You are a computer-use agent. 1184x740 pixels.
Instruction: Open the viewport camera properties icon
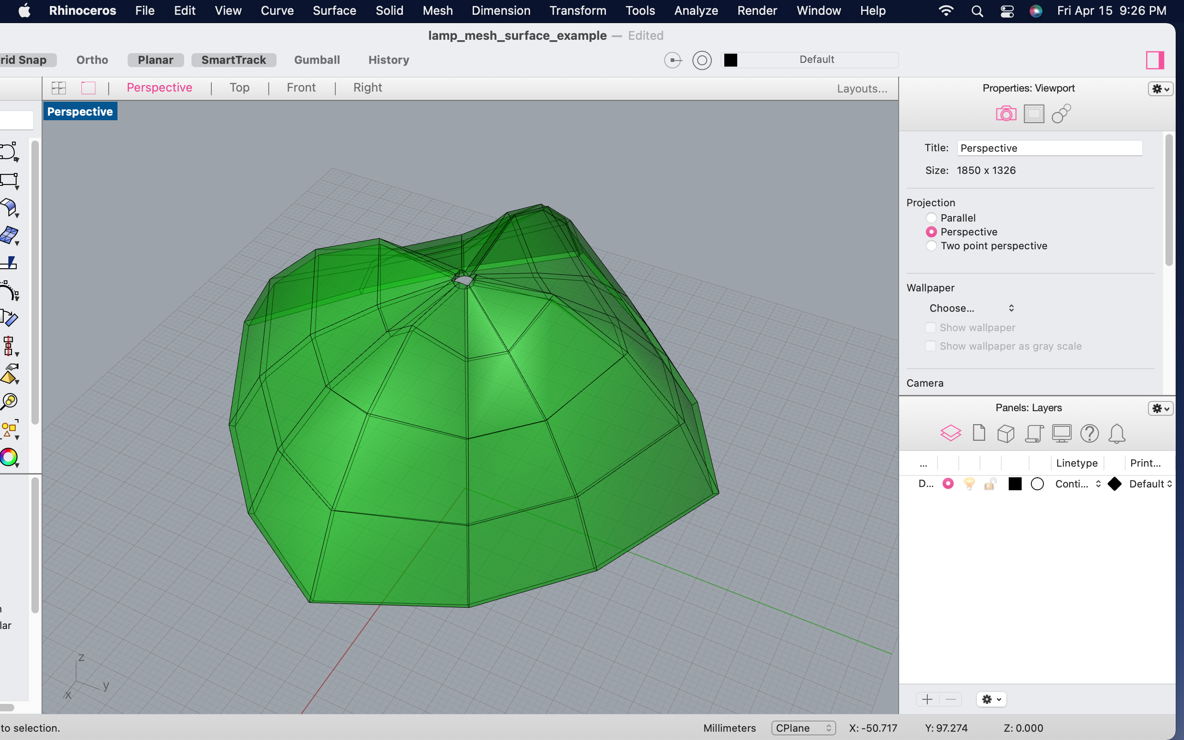tap(1005, 114)
